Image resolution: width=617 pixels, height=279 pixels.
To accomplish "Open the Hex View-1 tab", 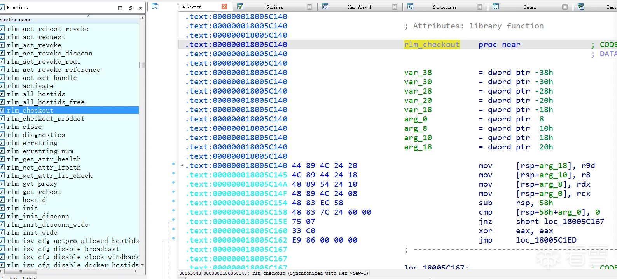I will pos(360,7).
